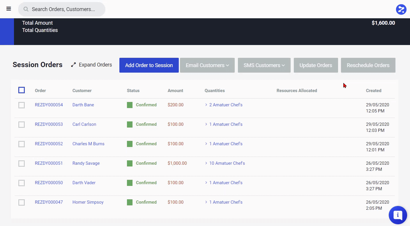The height and width of the screenshot is (226, 410).
Task: Open customer Homer Simpsoy
Action: (x=88, y=202)
